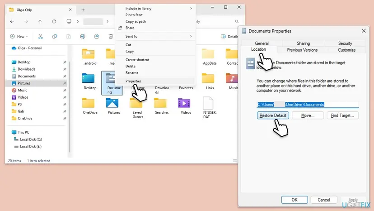Viewport: 374px width, 211px height.
Task: Open Olga - Personal OneDrive in sidebar
Action: click(29, 48)
